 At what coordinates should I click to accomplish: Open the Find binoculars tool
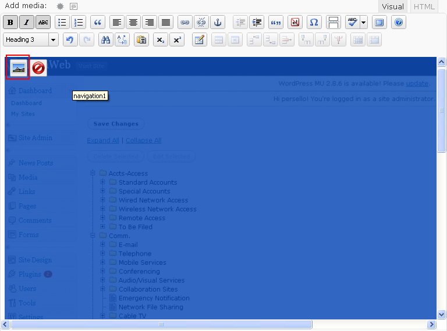coord(105,40)
